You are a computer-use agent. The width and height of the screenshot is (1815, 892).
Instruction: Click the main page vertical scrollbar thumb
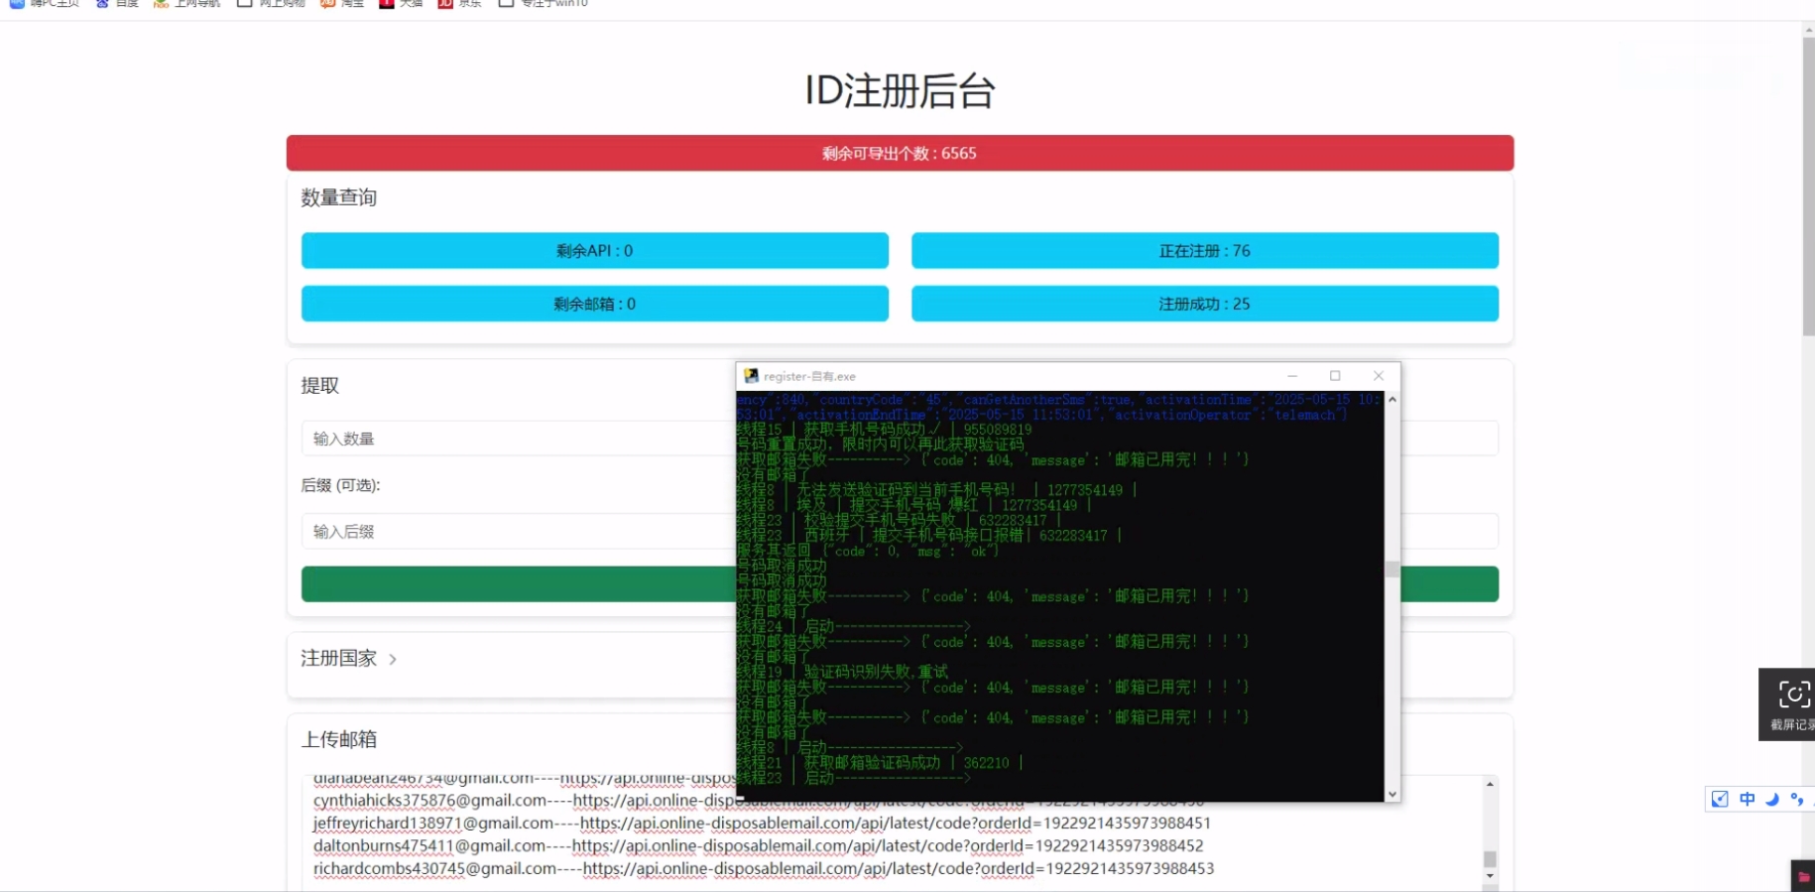pos(1808,187)
